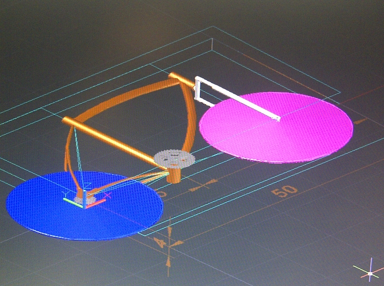Image resolution: width=384 pixels, height=286 pixels.
Task: Click the dimension text "50"
Action: [284, 191]
